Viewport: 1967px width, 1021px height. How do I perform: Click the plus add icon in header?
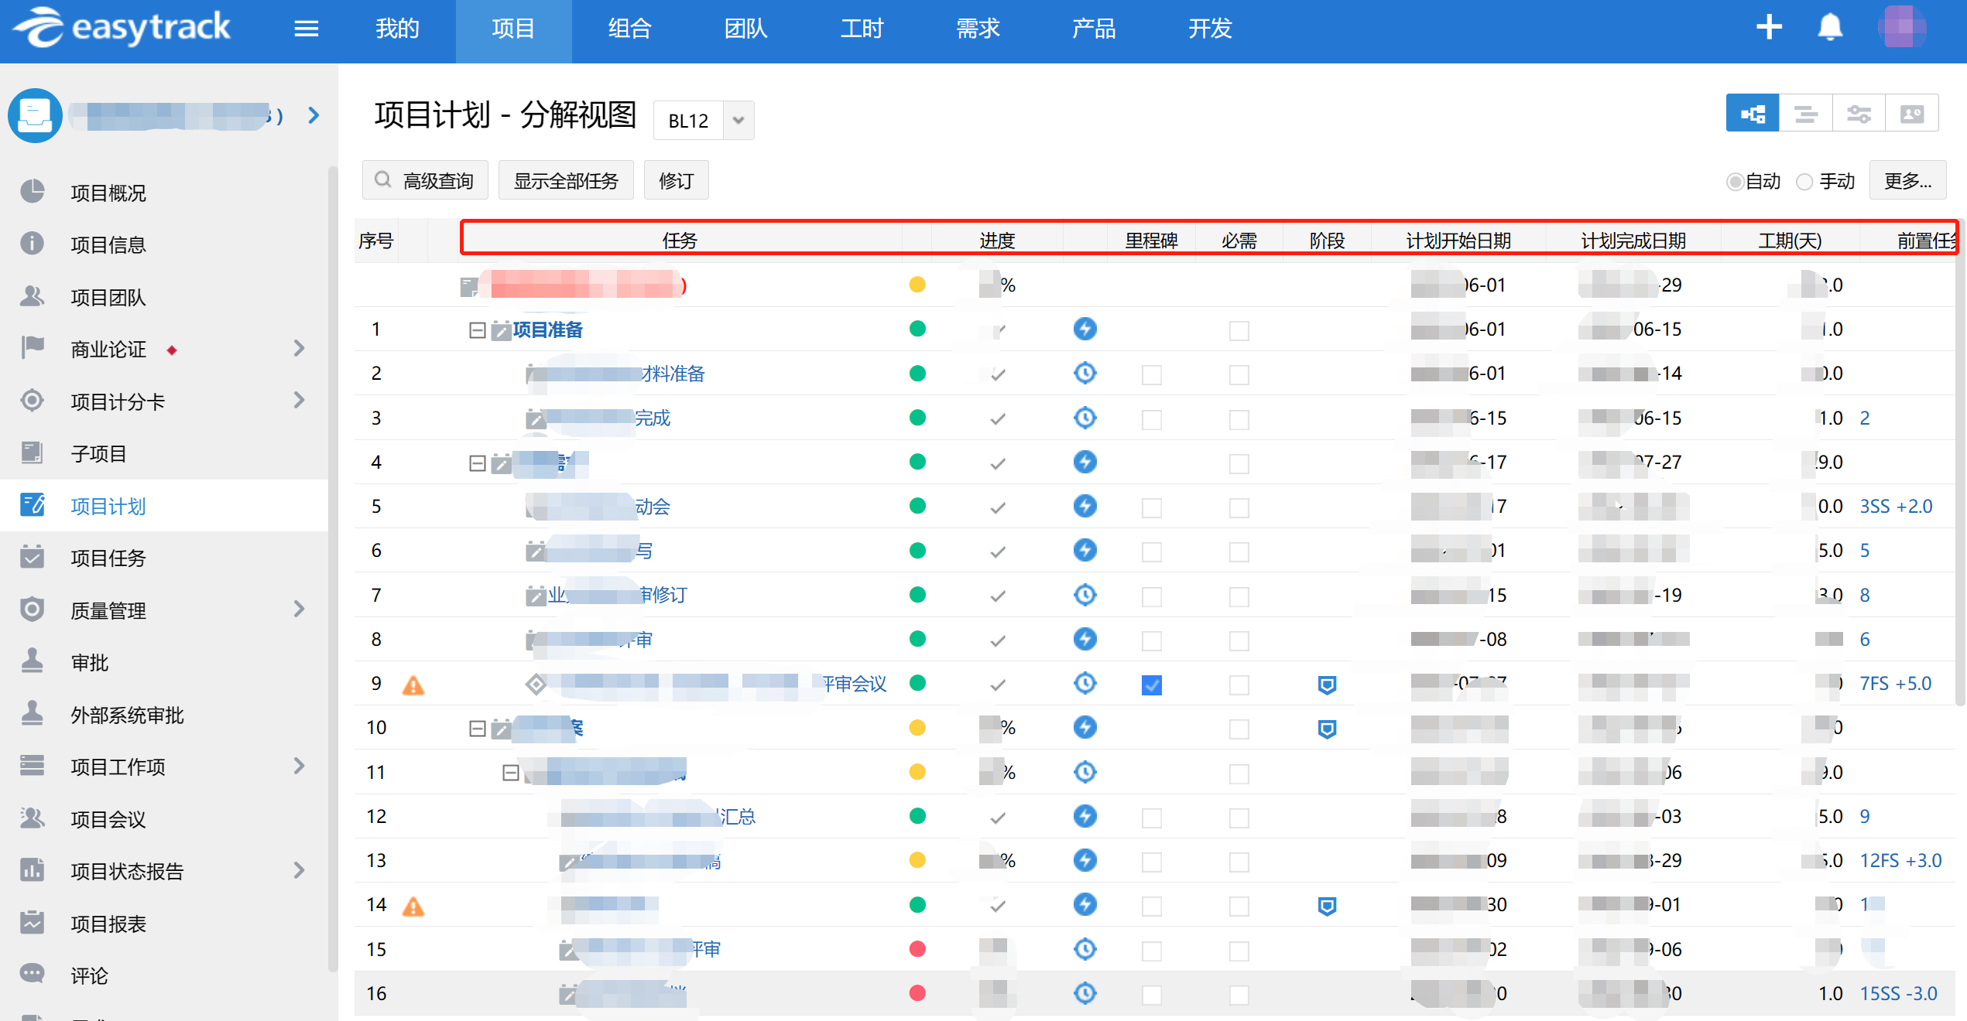click(1769, 28)
